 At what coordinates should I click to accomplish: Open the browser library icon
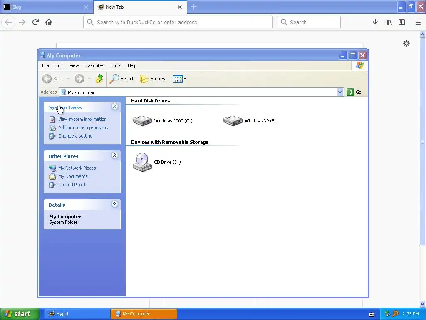tap(389, 22)
